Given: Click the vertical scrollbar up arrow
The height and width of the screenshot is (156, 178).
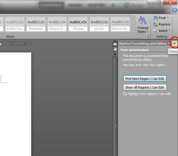Looking at the screenshot, I should pos(115,55).
